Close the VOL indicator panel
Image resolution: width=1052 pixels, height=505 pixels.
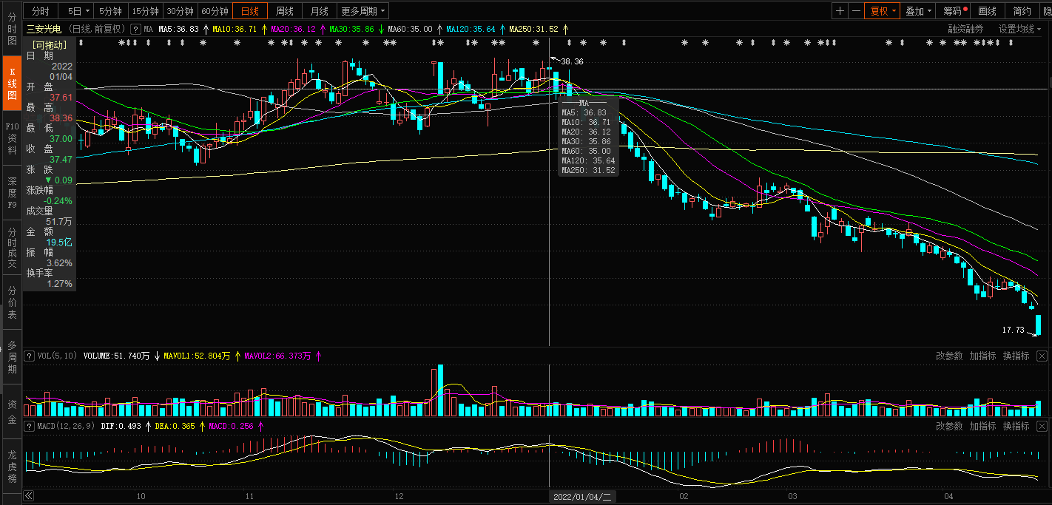point(1042,356)
